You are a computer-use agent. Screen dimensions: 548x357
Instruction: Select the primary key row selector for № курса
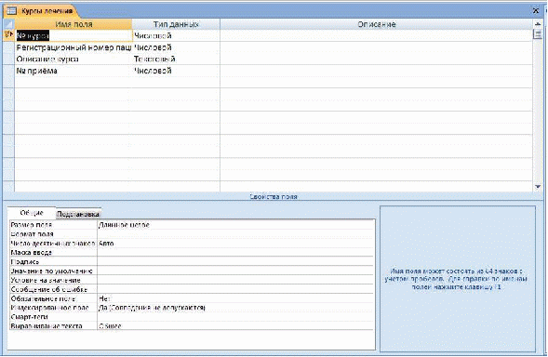point(8,35)
